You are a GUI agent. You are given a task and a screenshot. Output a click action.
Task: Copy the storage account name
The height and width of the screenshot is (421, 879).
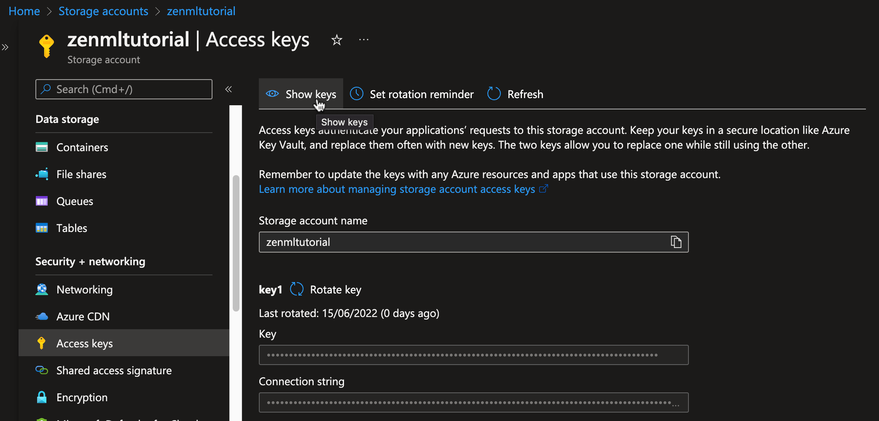coord(676,242)
